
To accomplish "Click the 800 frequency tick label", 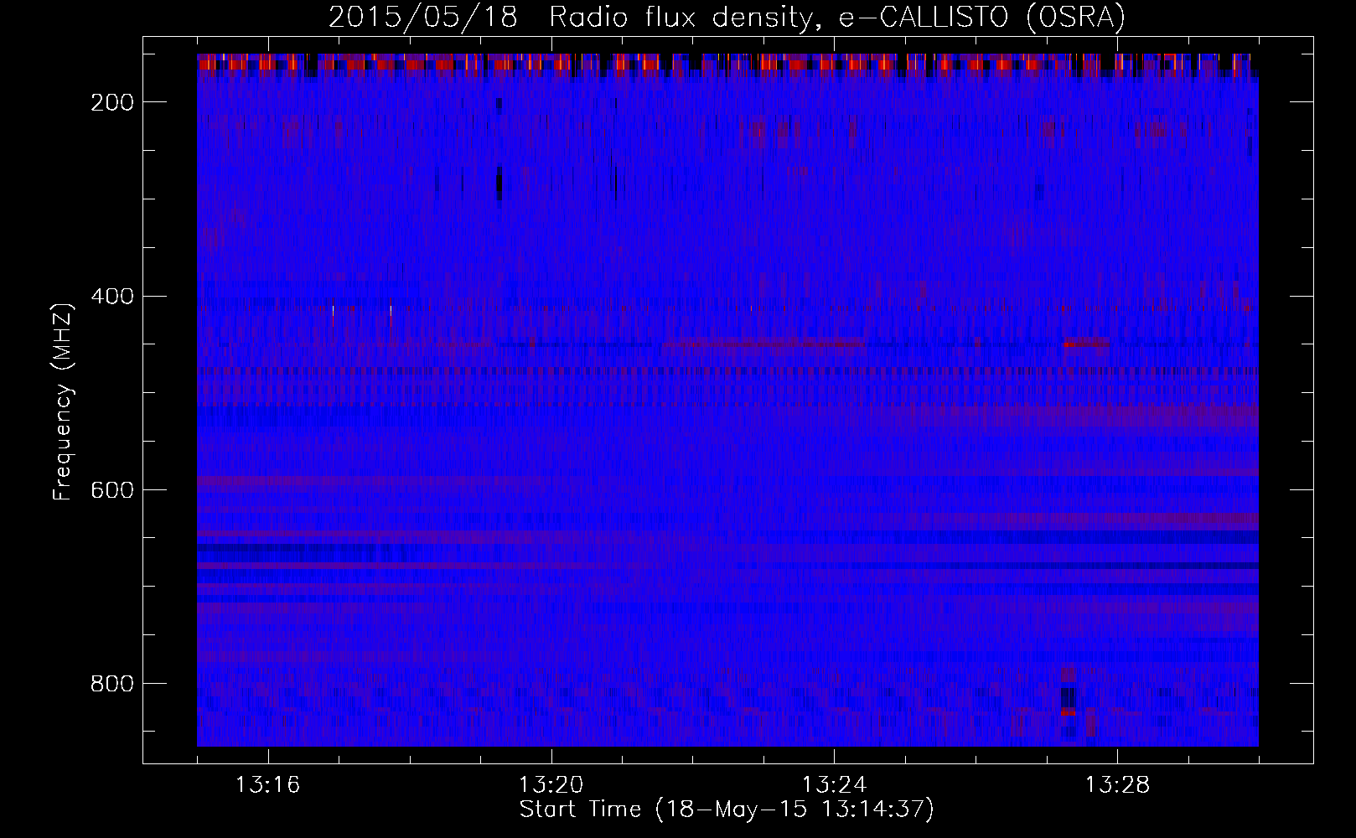I will point(112,684).
